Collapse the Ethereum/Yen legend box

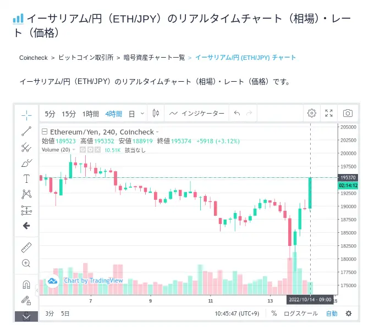(x=45, y=132)
